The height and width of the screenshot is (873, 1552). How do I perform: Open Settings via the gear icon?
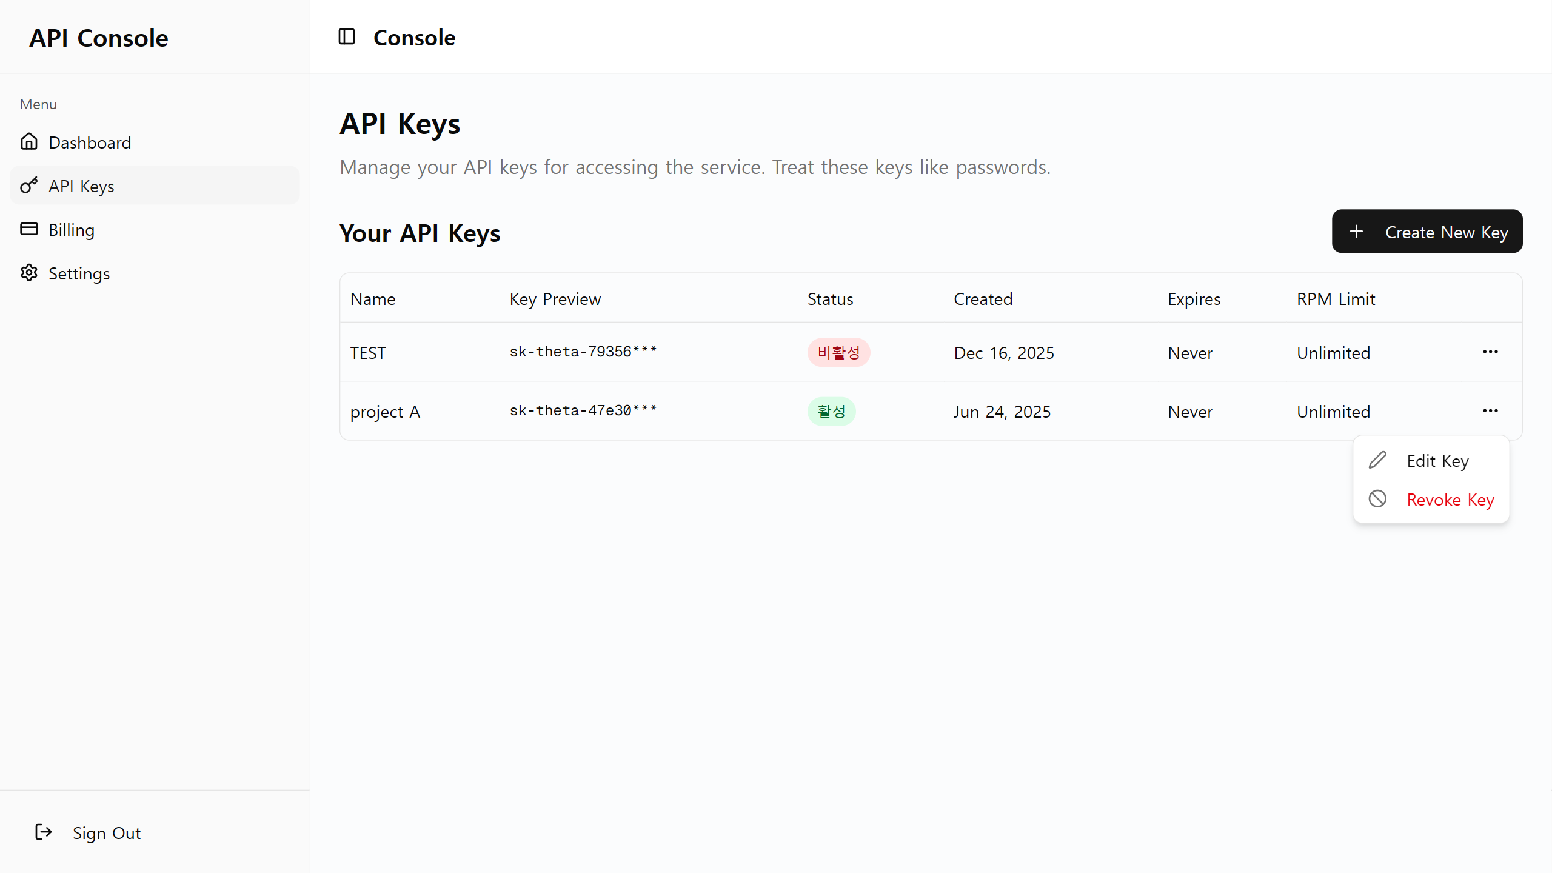coord(29,273)
